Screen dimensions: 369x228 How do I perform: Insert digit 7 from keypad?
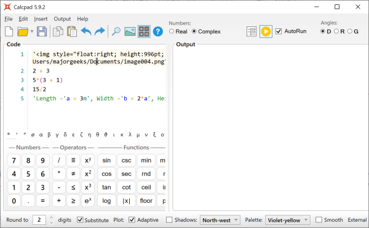(14, 160)
